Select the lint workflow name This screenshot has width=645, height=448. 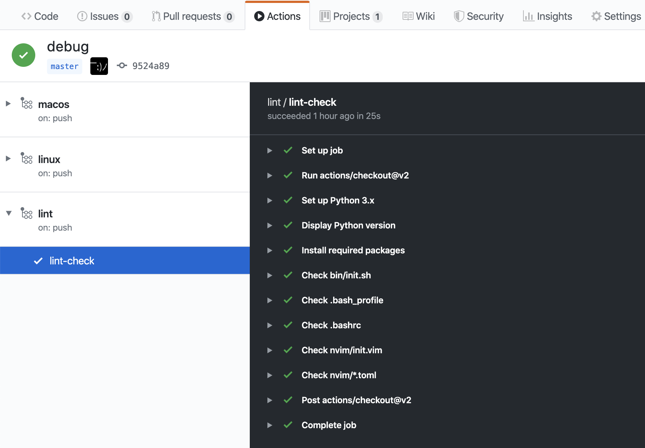click(46, 214)
